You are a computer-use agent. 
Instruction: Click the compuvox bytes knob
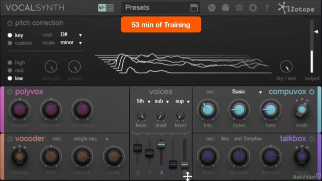tap(239, 109)
